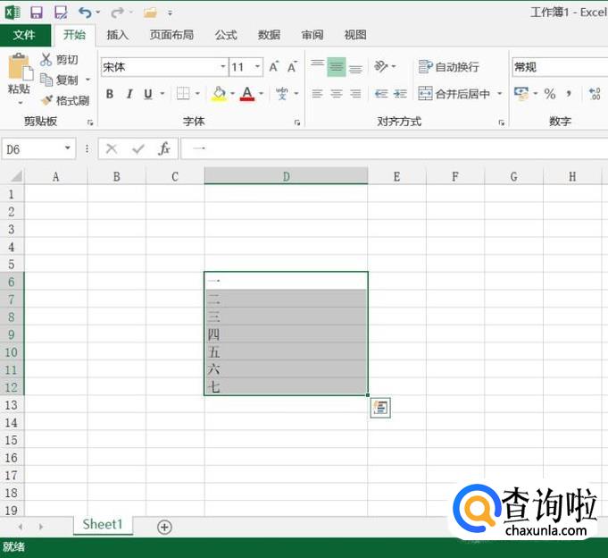Viewport: 608px width, 558px height.
Task: Toggle Wrap Text (自动换行)
Action: coord(449,67)
